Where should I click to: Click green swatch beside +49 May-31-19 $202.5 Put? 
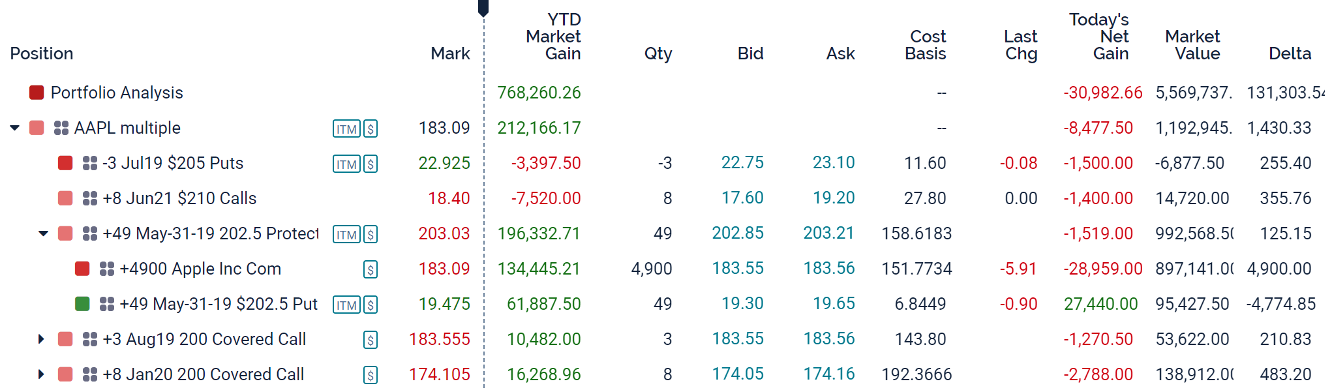(82, 304)
